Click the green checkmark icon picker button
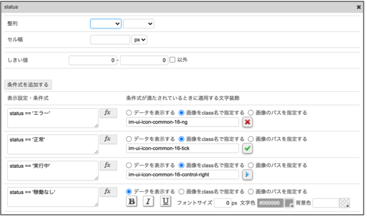 (x=247, y=148)
